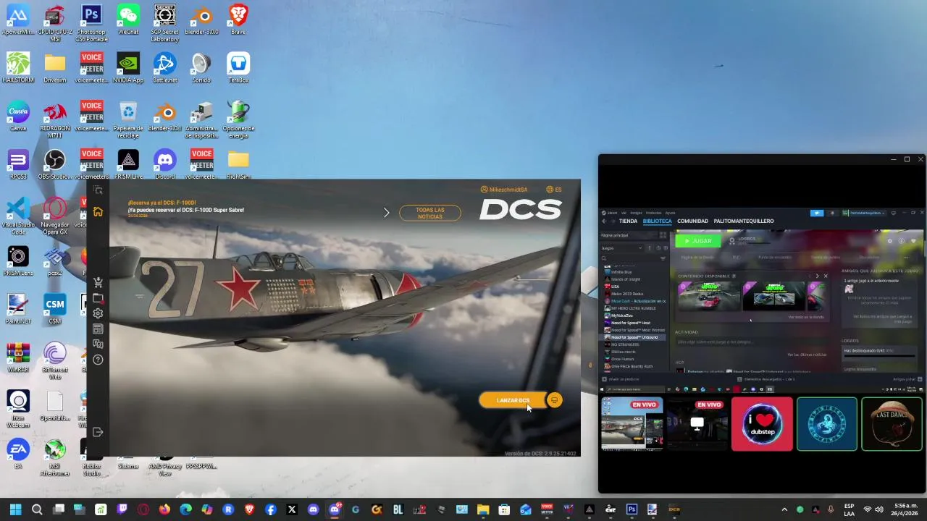Show hidden system tray icons
Image resolution: width=927 pixels, height=521 pixels.
click(x=784, y=509)
